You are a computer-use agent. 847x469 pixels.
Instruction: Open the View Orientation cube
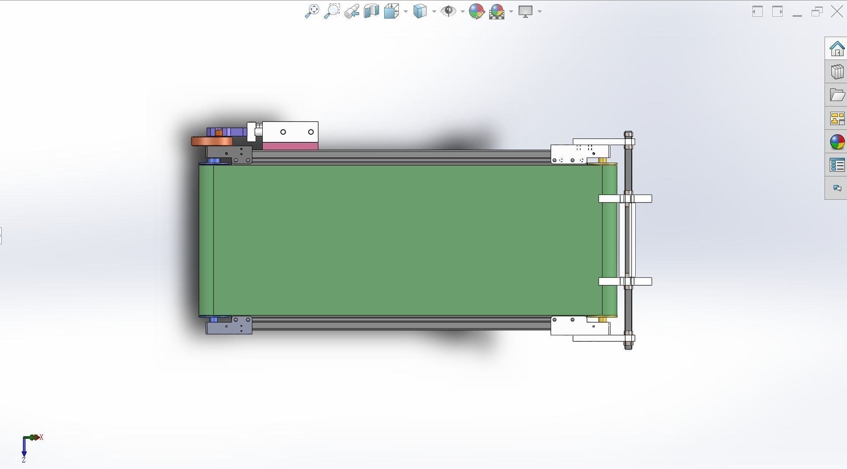(x=392, y=11)
